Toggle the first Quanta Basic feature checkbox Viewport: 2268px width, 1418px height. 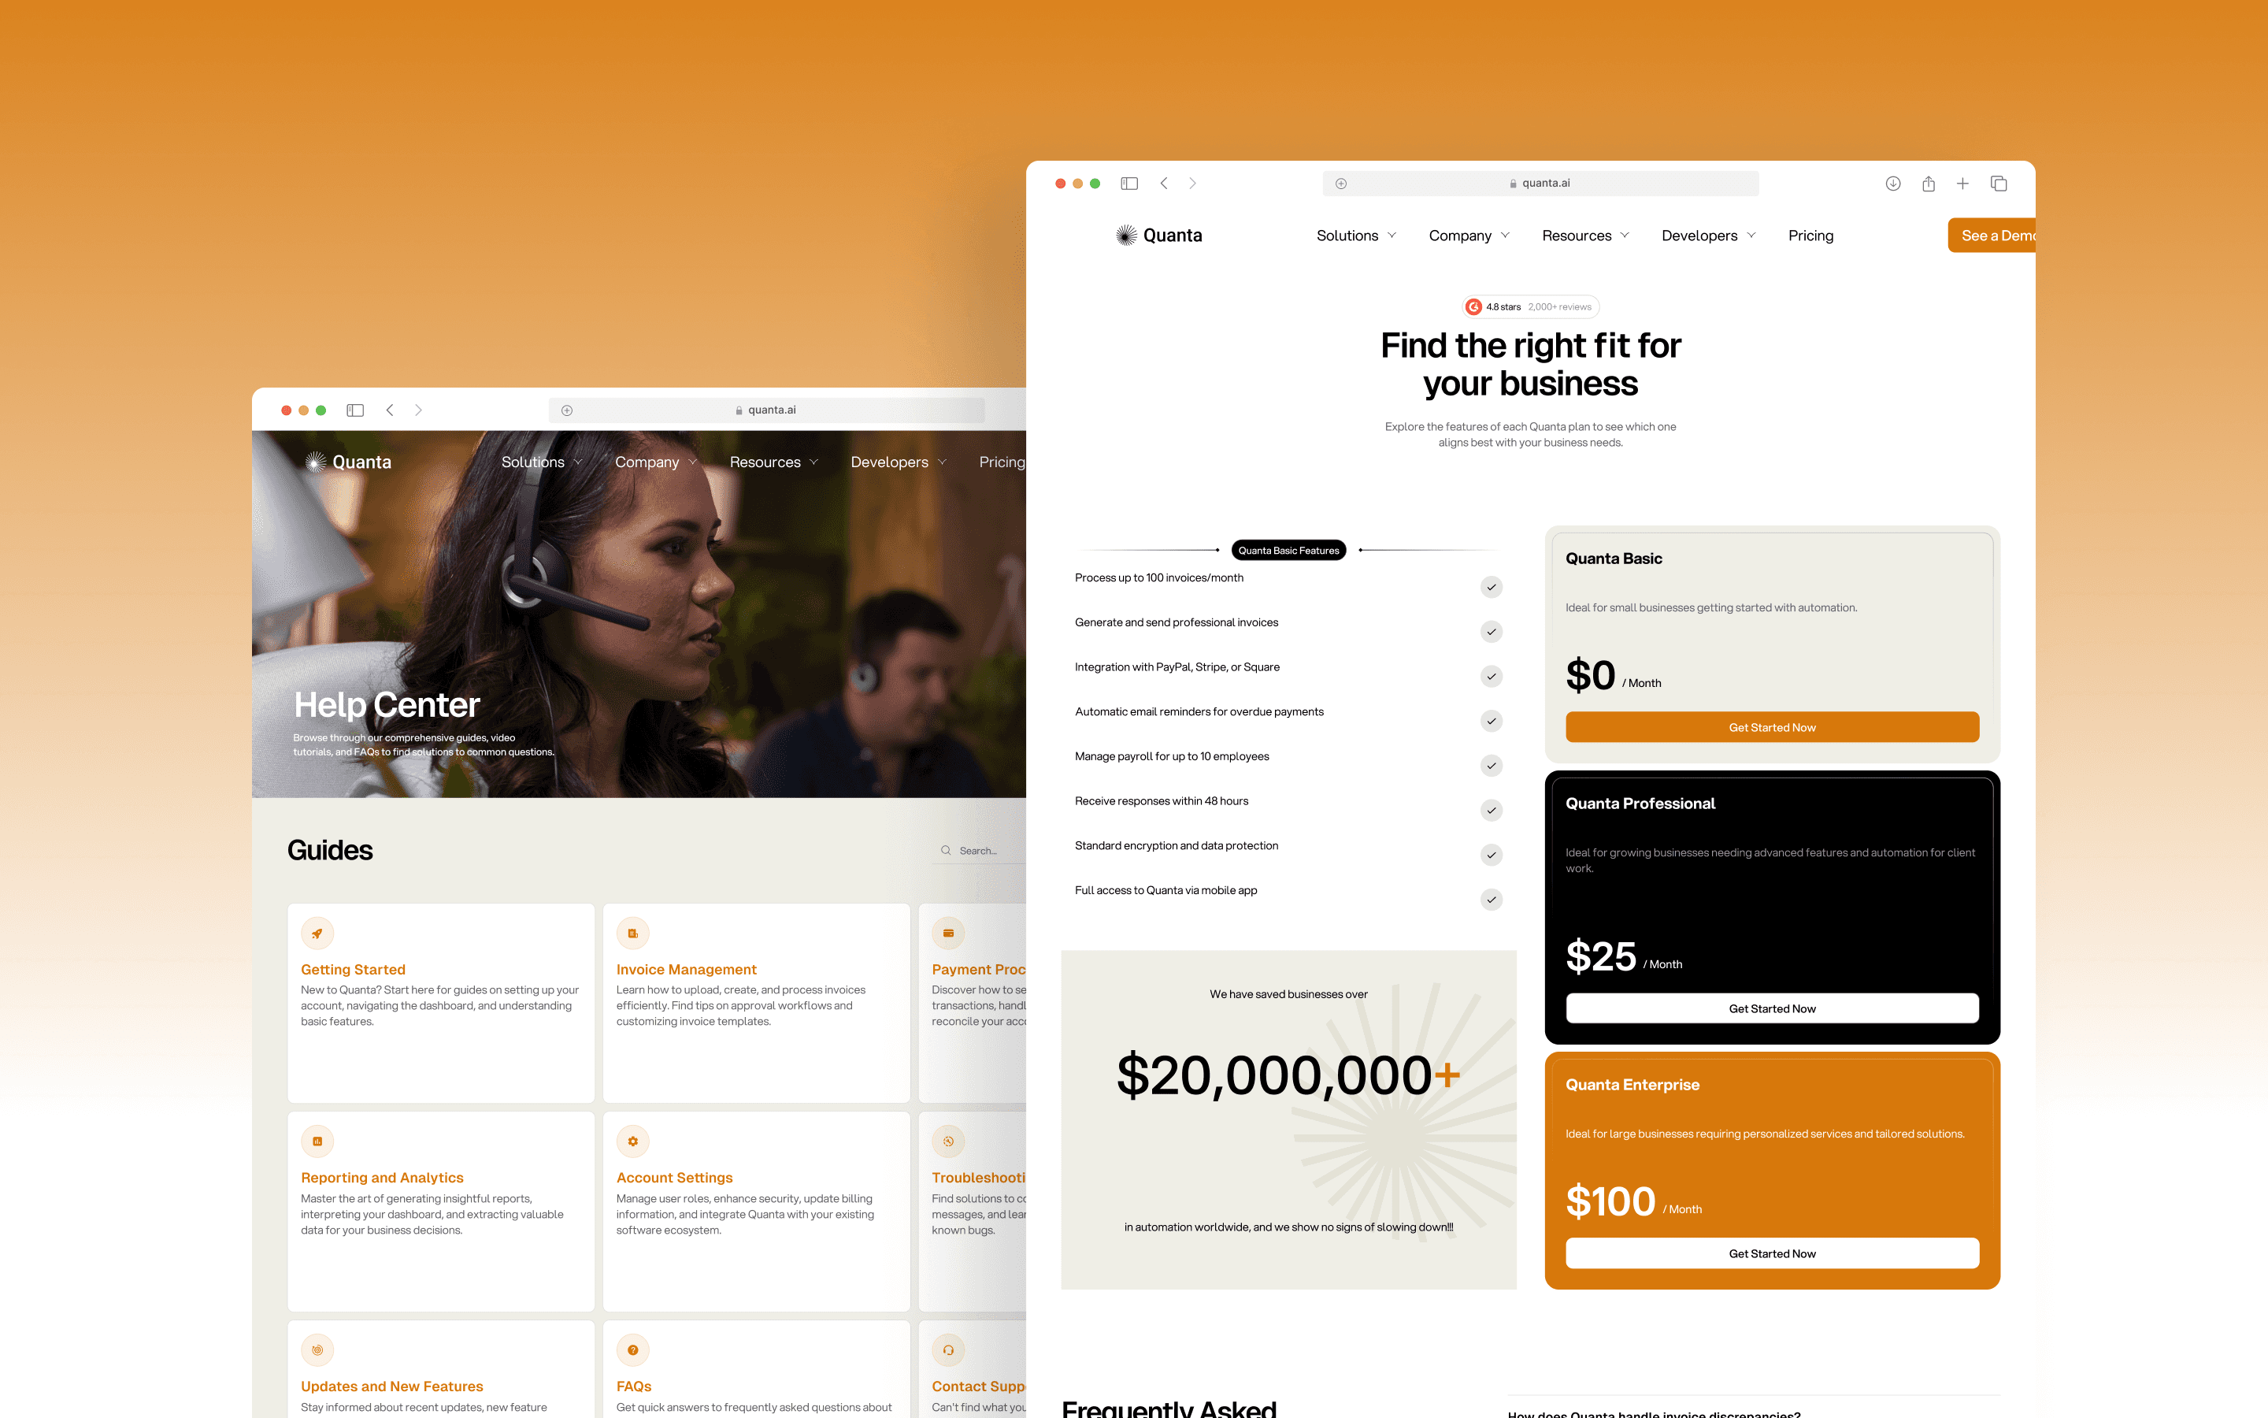click(1491, 586)
